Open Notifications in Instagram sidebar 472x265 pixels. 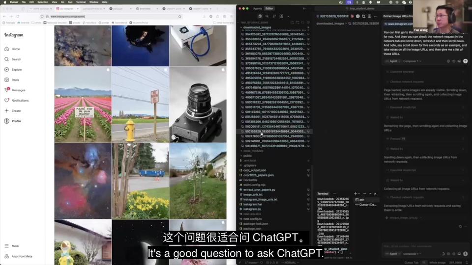tap(17, 100)
